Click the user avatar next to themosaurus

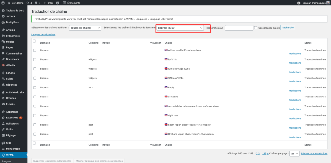[x=327, y=3]
